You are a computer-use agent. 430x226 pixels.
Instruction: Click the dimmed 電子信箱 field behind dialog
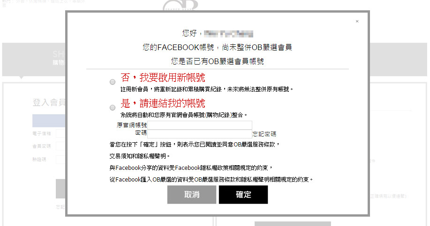[x=60, y=133]
